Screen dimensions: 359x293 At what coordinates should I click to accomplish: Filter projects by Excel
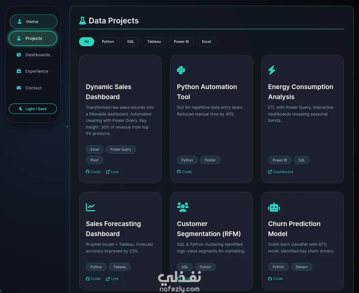tap(206, 42)
